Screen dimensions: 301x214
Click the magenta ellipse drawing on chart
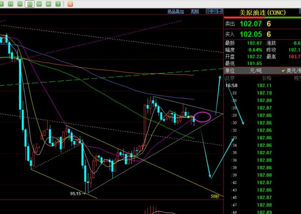[202, 117]
